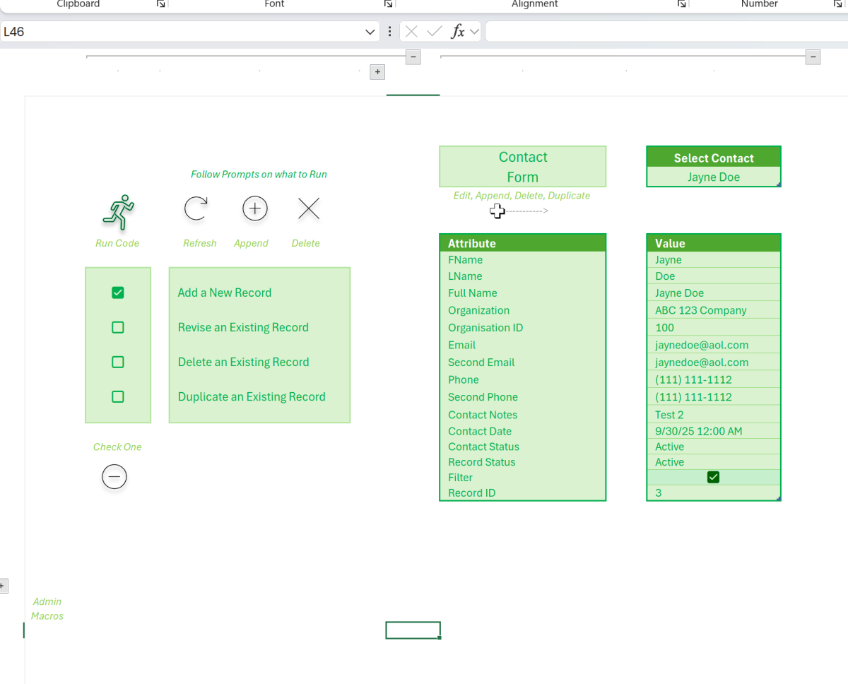This screenshot has height=684, width=848.
Task: Select the Attribute header cell
Action: pyautogui.click(x=523, y=243)
